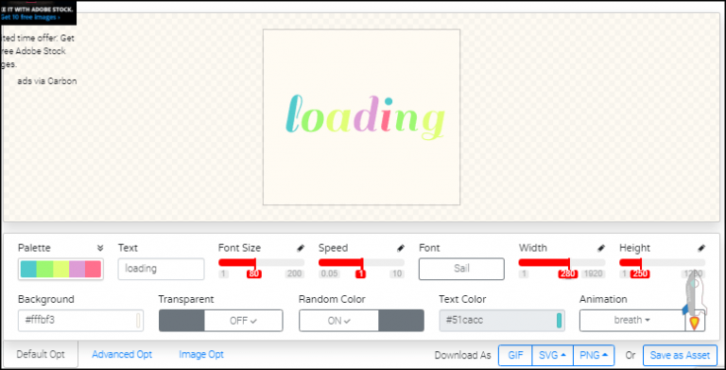The width and height of the screenshot is (726, 370).
Task: Switch to the Default Opt tab
Action: click(x=41, y=355)
